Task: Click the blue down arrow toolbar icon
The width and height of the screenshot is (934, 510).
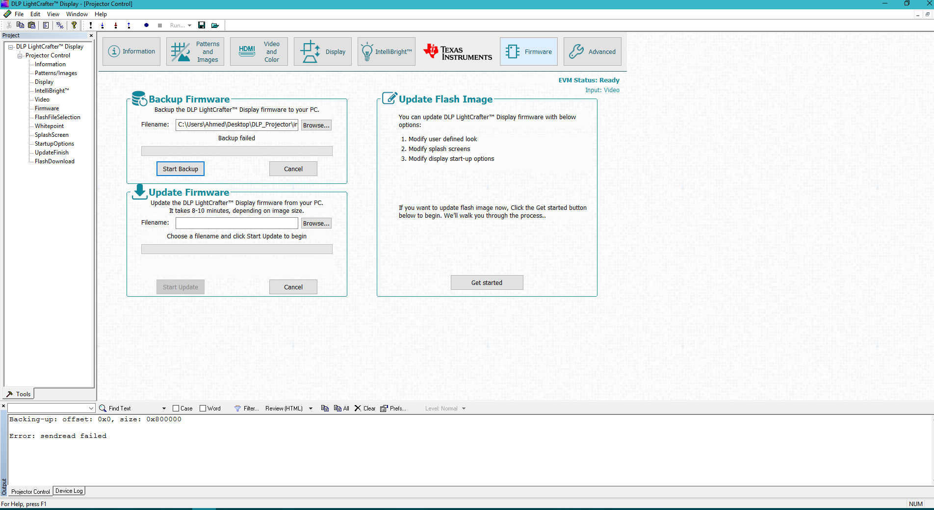Action: [x=103, y=25]
